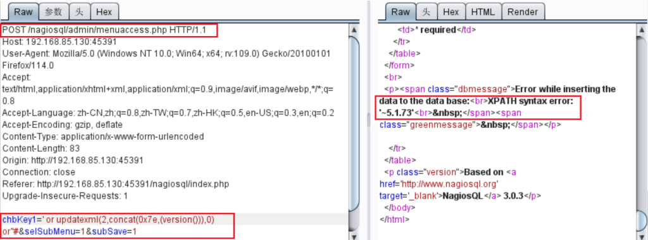
Task: Click the Accept-Language header line
Action: coord(168,113)
